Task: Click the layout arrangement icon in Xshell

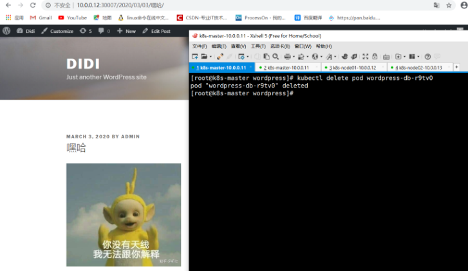Action: click(412, 57)
